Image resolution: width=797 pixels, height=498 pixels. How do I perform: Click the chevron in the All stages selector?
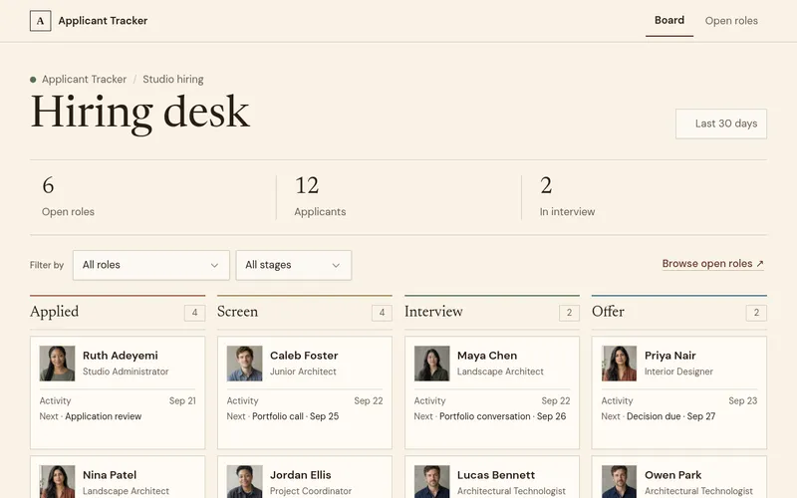pos(336,265)
